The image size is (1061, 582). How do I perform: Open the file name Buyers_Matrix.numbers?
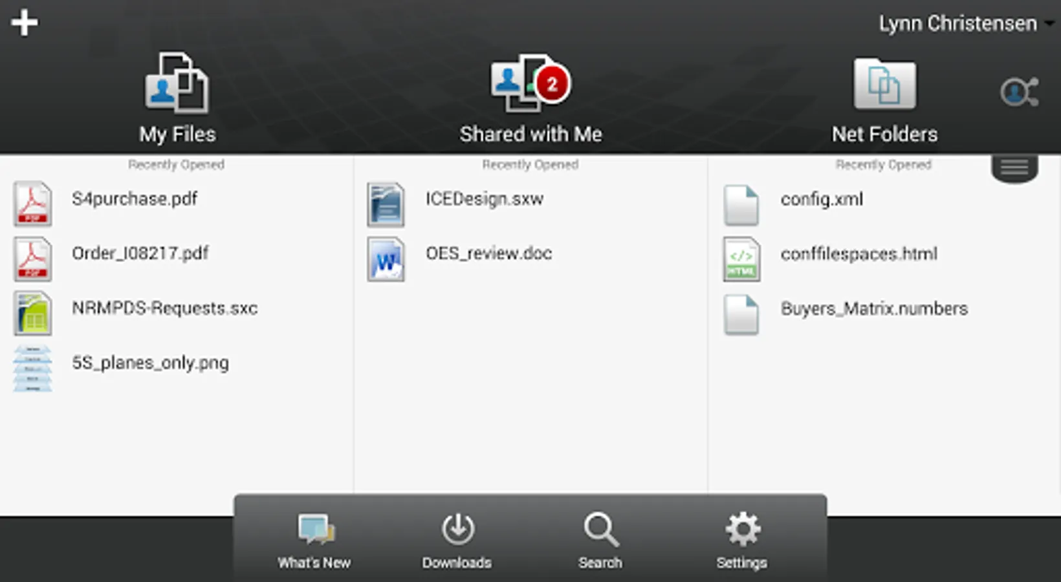point(874,308)
